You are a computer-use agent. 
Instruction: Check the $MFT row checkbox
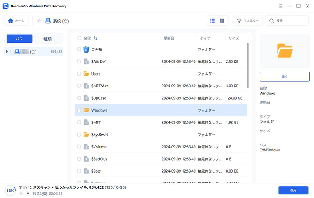[x=79, y=122]
